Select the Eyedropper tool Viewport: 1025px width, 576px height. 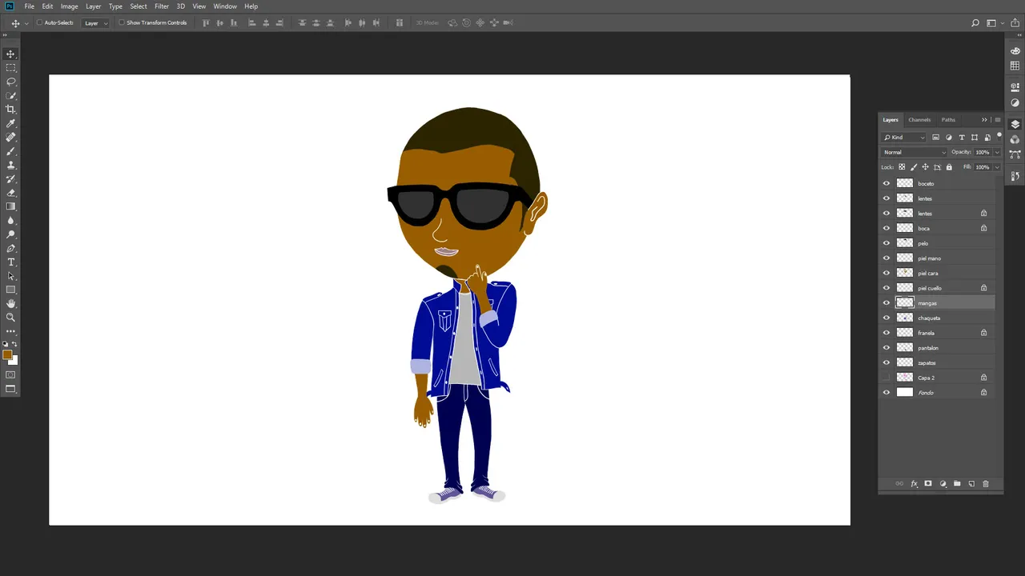[x=10, y=124]
